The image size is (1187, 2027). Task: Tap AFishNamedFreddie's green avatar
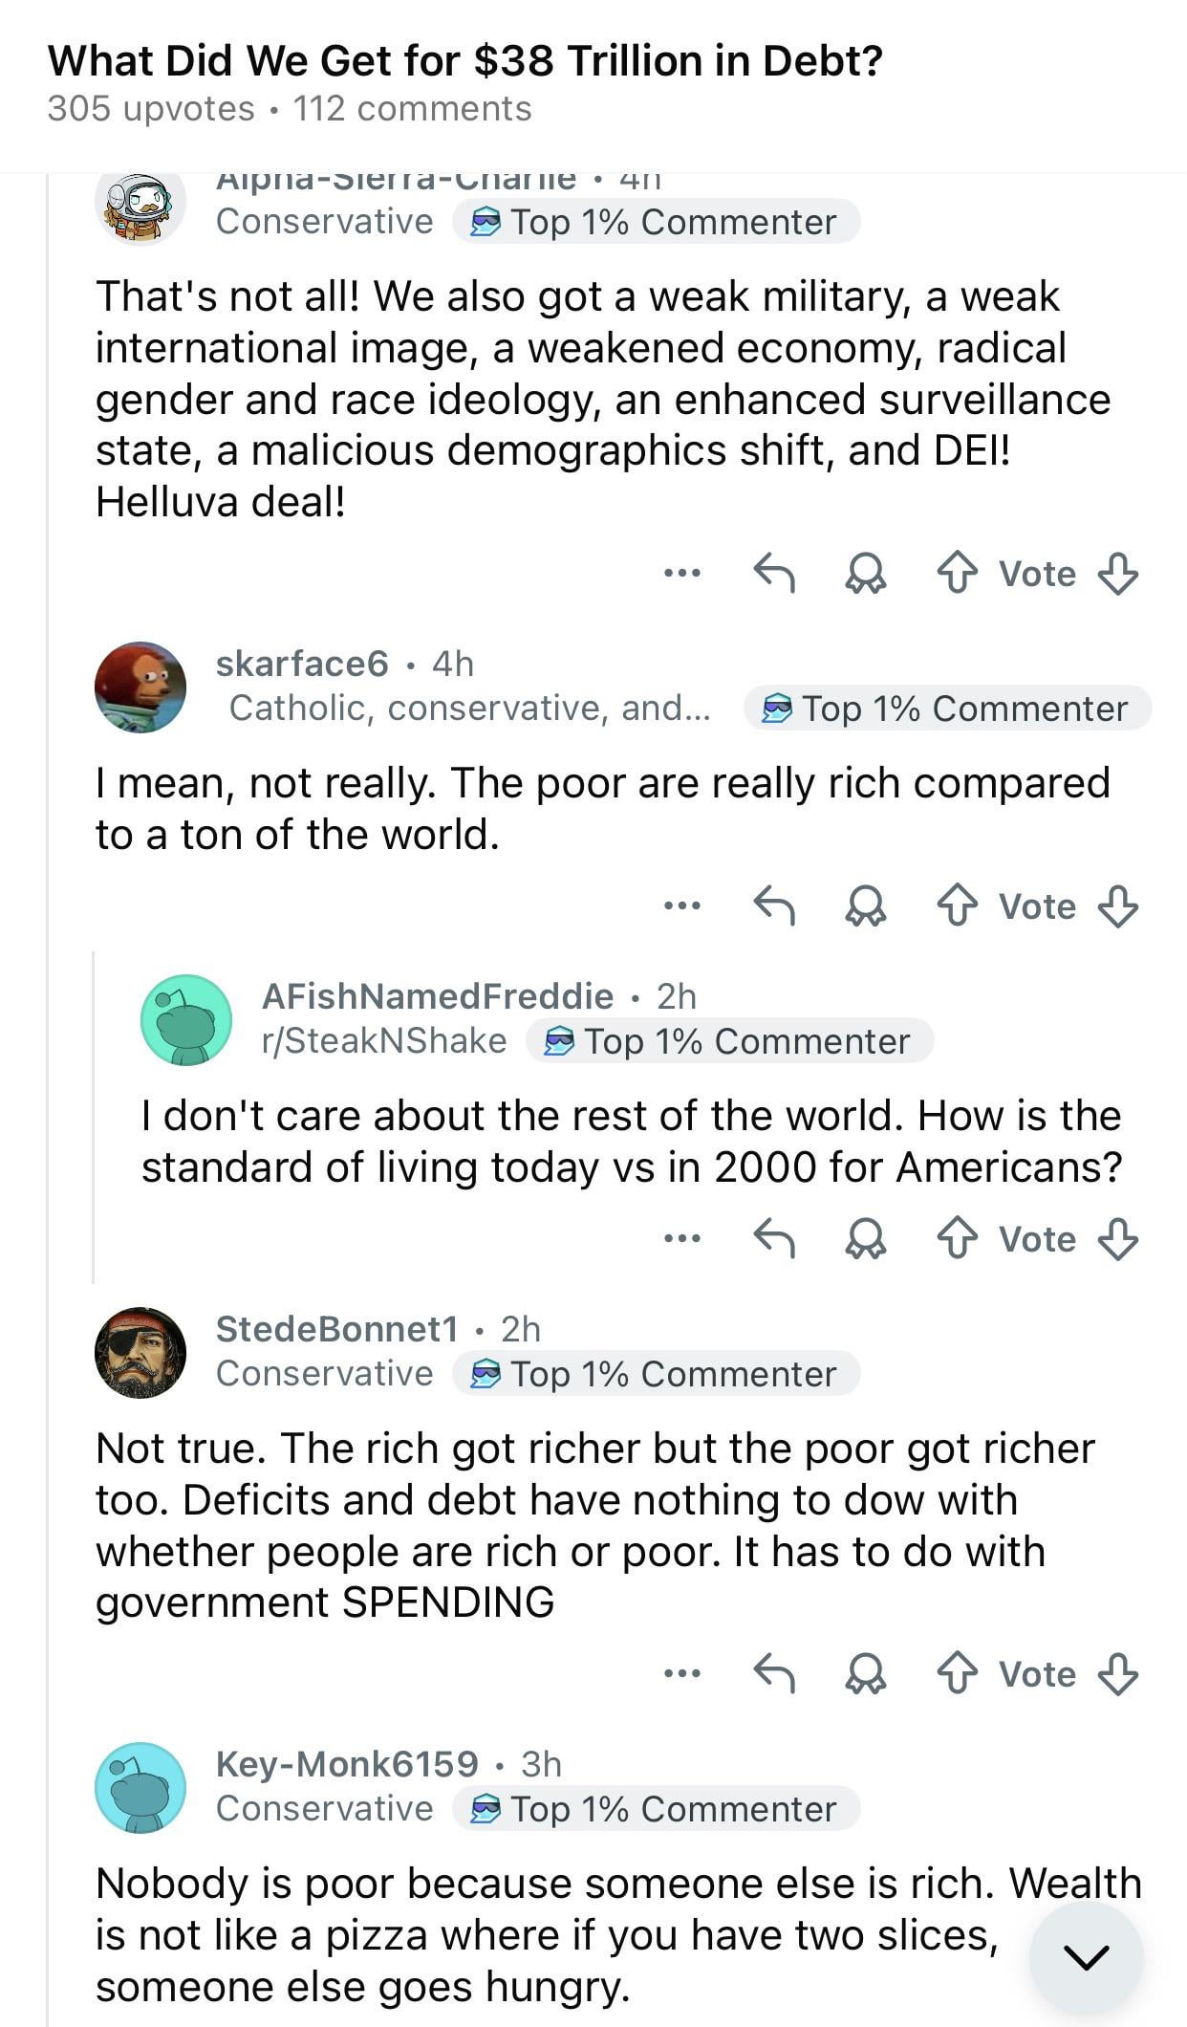(x=186, y=1019)
